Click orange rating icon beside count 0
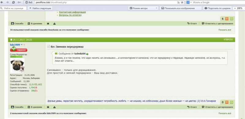 point(227,102)
